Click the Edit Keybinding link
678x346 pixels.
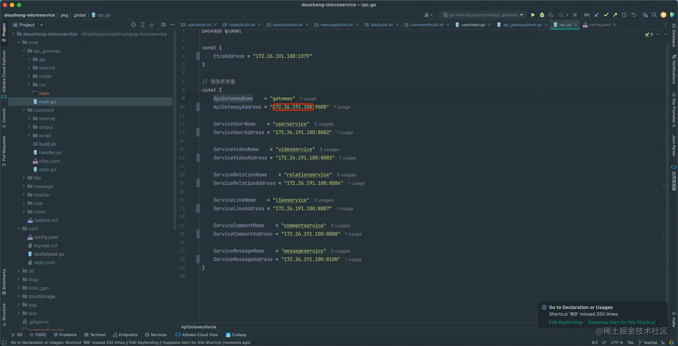[x=565, y=322]
